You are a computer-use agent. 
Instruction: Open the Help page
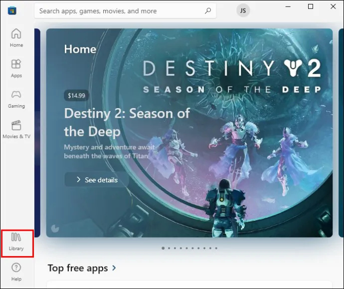click(x=16, y=272)
